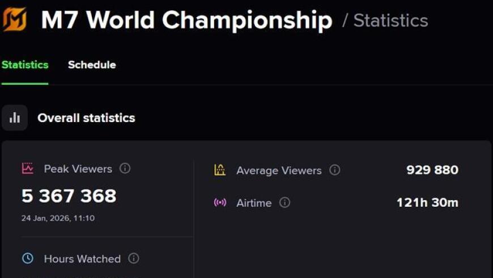
Task: Click the Airtime broadcast icon
Action: click(220, 202)
